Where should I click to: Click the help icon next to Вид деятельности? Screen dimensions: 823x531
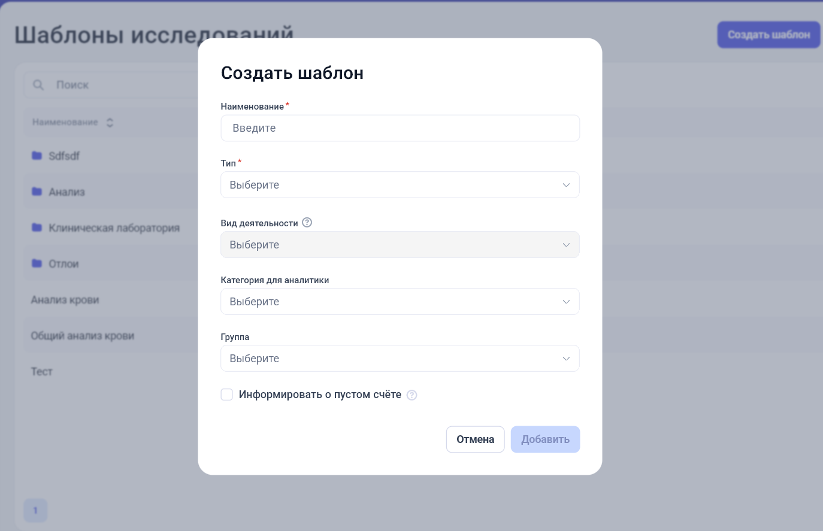pos(307,223)
